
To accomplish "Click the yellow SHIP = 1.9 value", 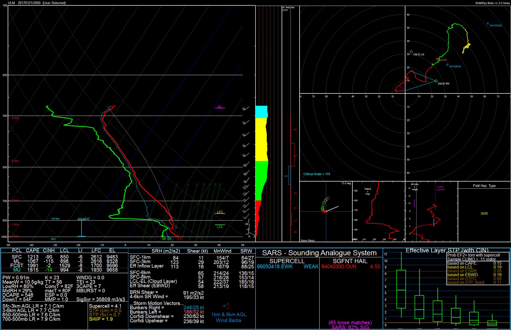I will (101, 319).
